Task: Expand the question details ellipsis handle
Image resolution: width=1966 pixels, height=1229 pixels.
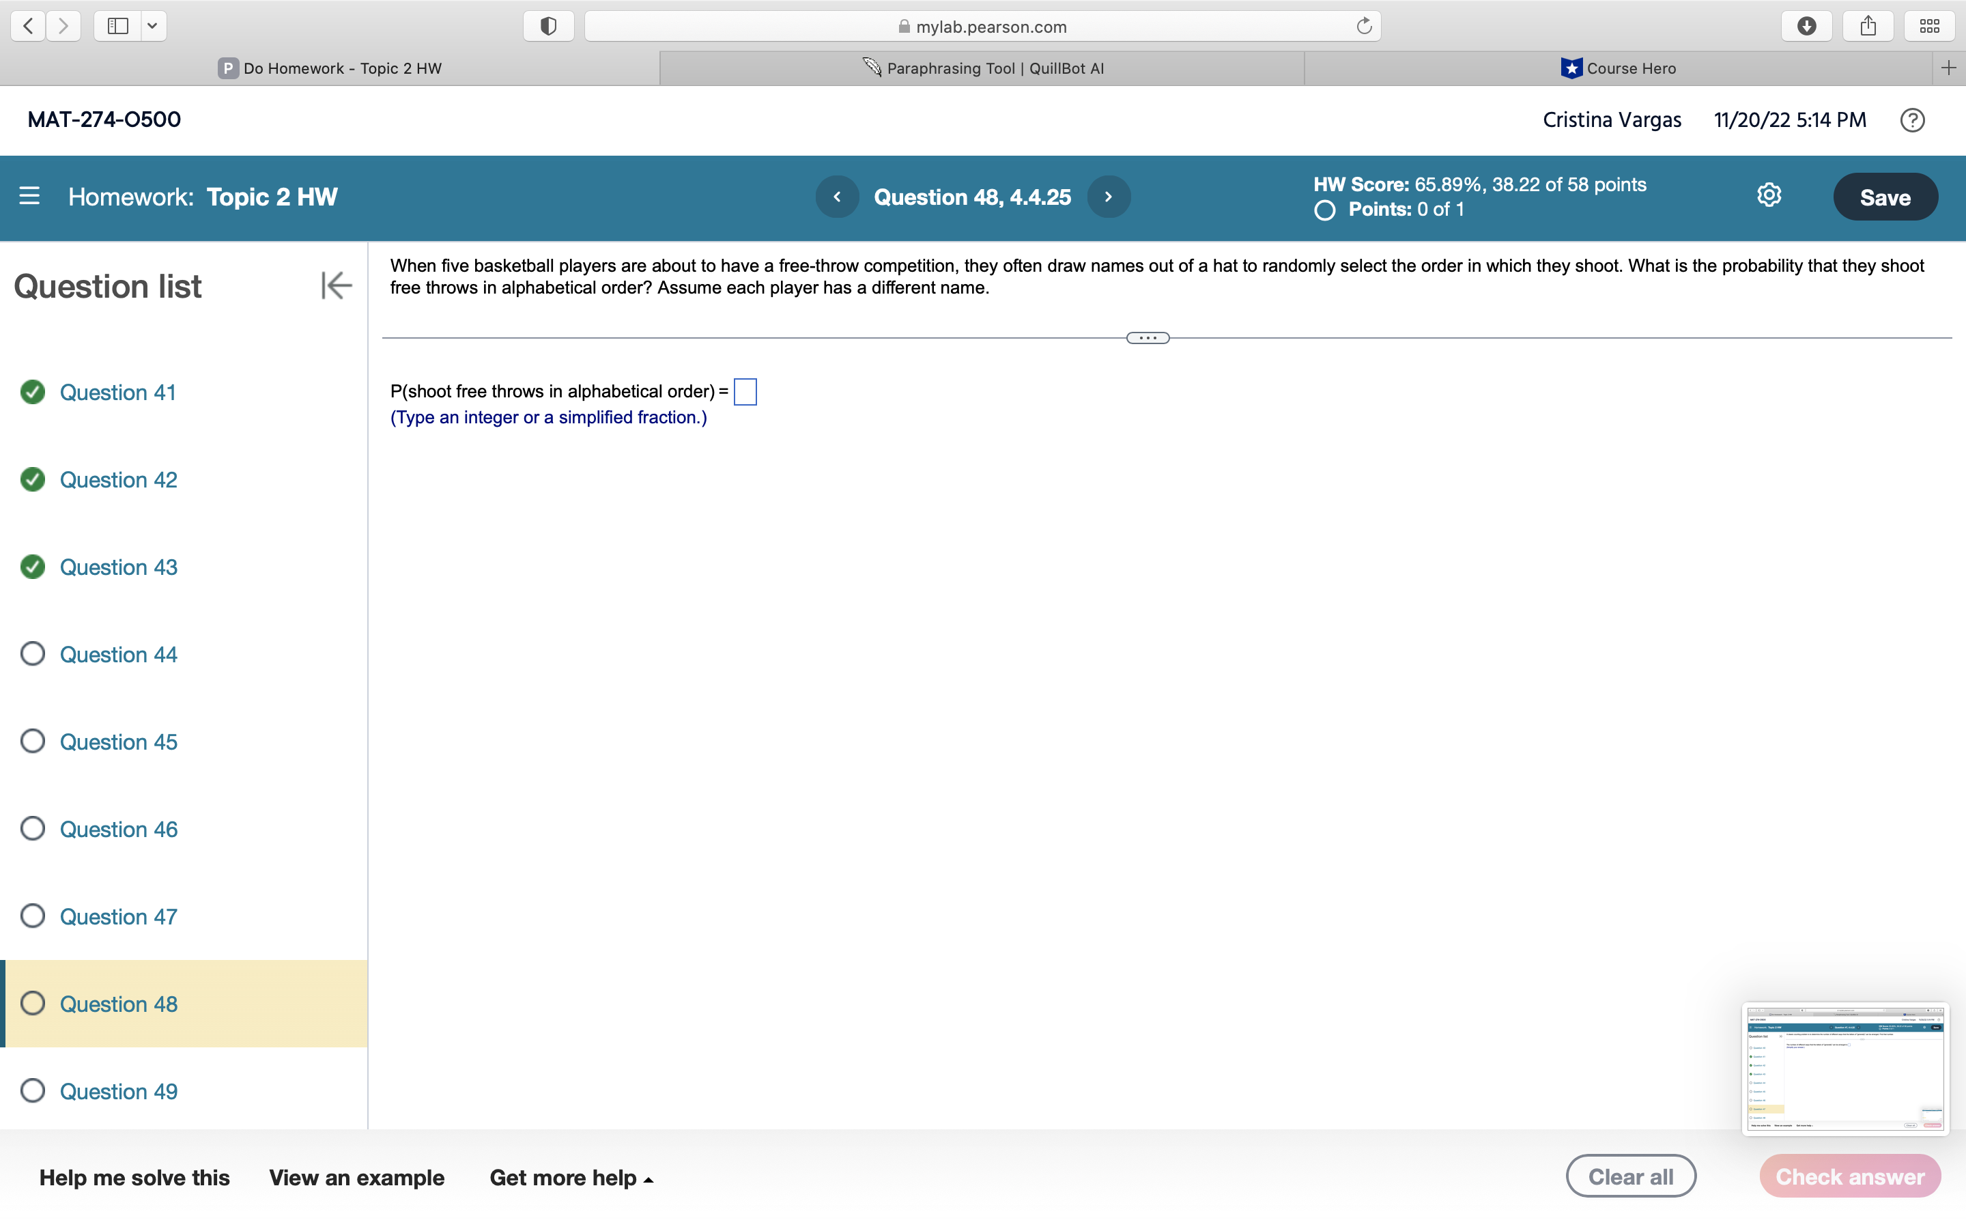Action: click(x=1147, y=338)
